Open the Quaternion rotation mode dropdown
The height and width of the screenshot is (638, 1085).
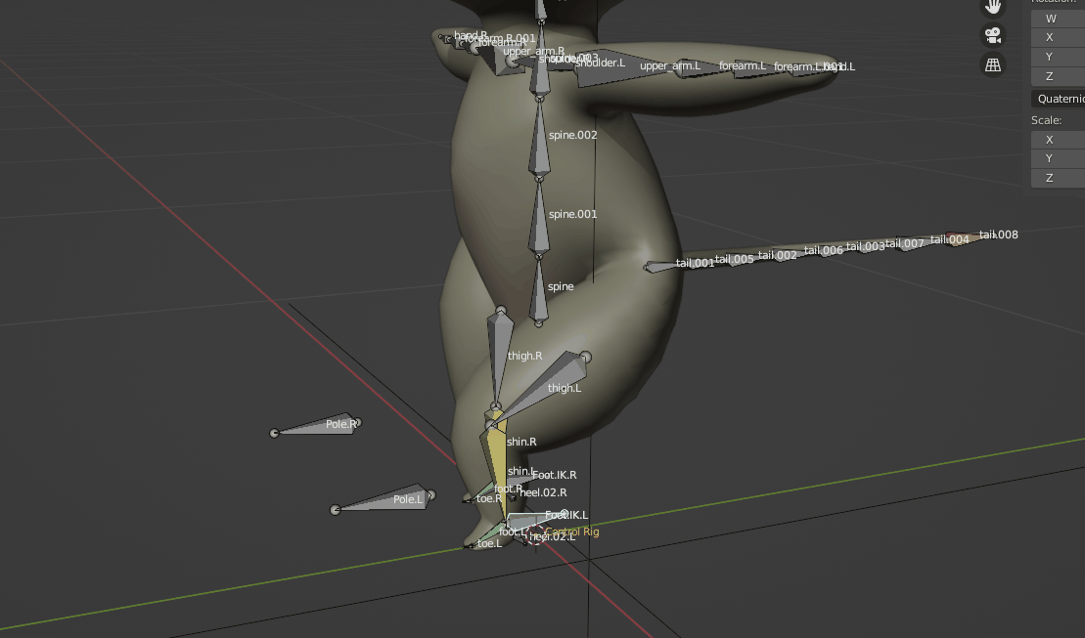coord(1058,99)
